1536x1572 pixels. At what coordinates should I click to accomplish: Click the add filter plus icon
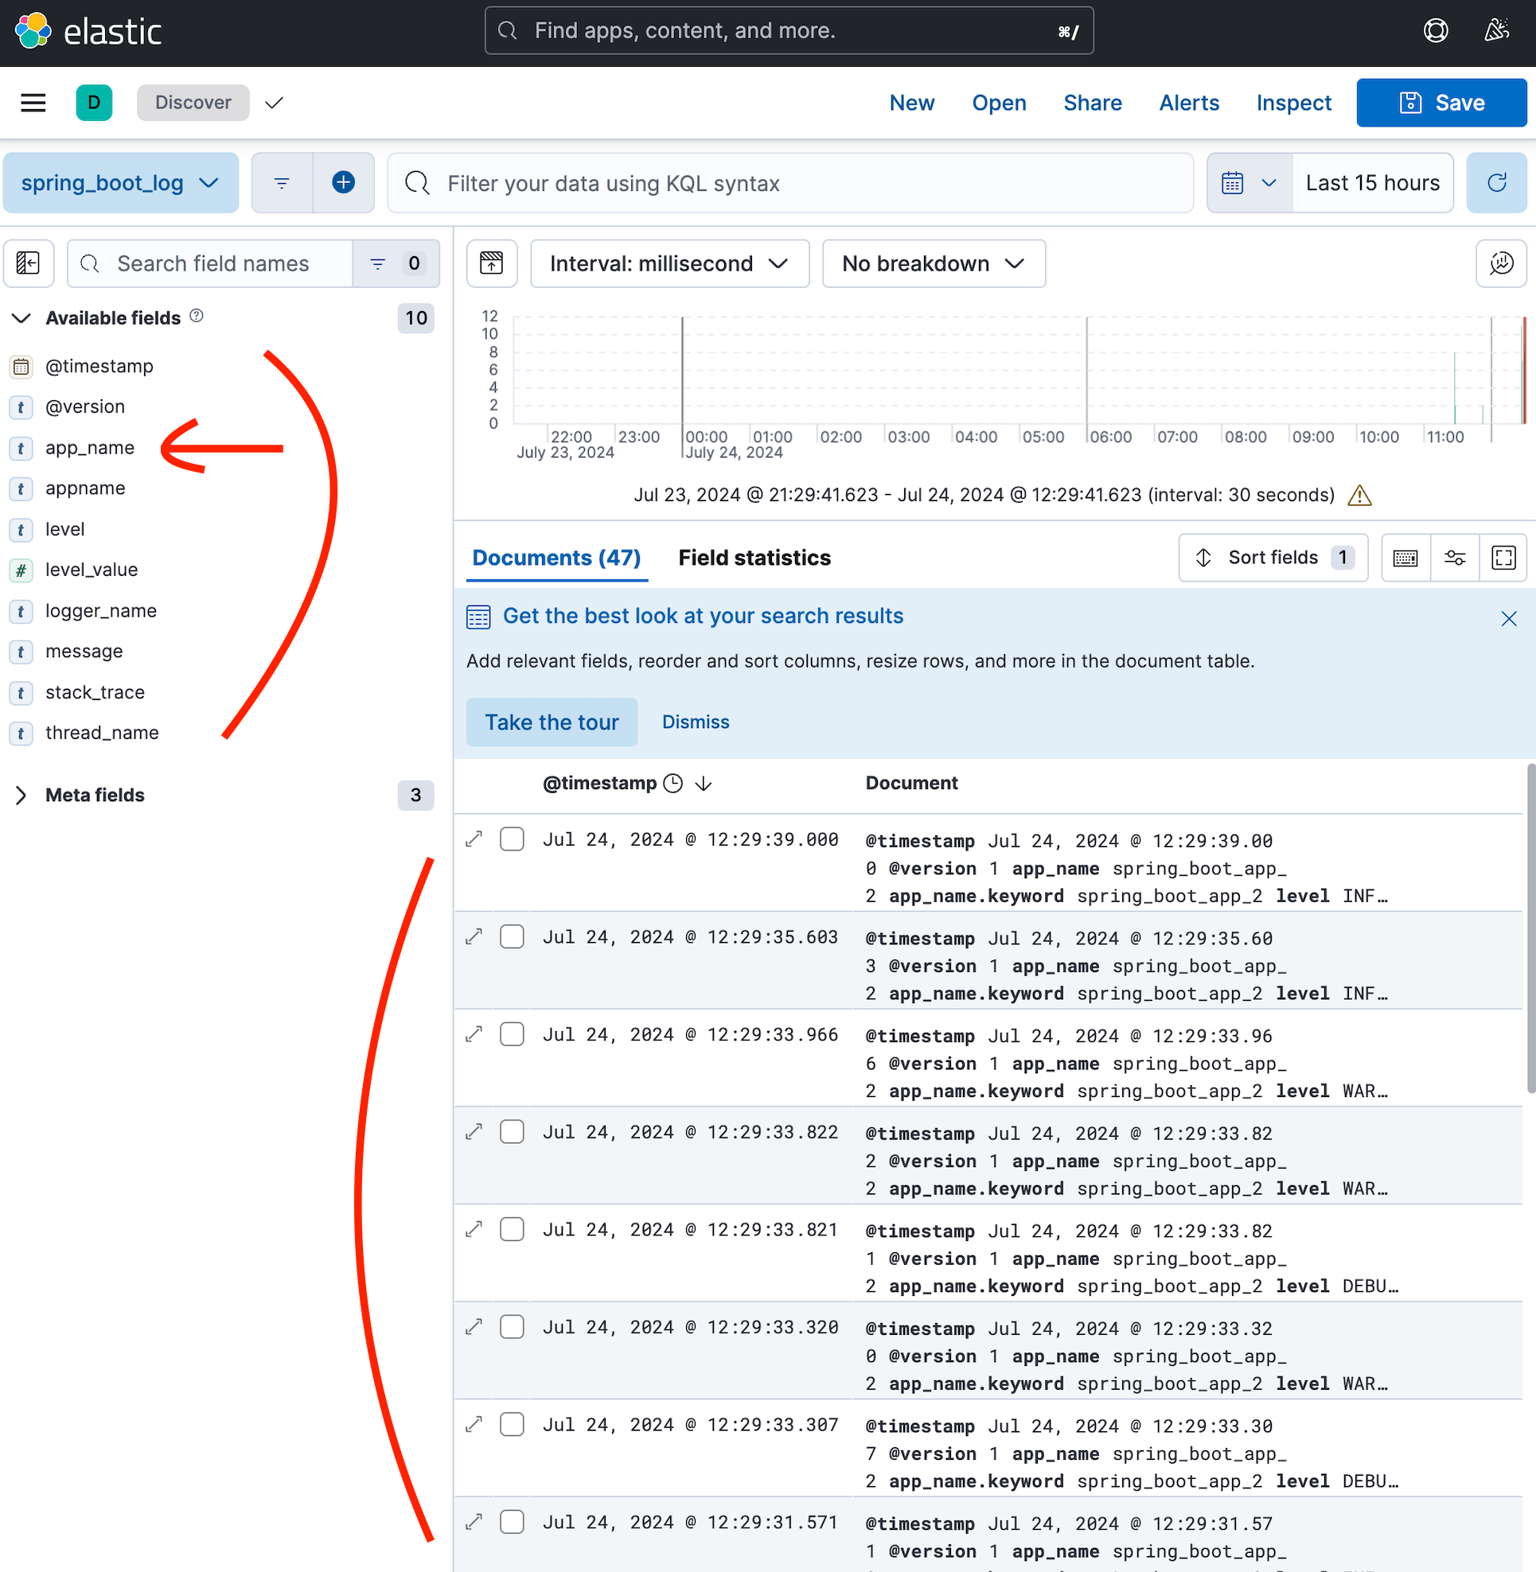point(343,183)
